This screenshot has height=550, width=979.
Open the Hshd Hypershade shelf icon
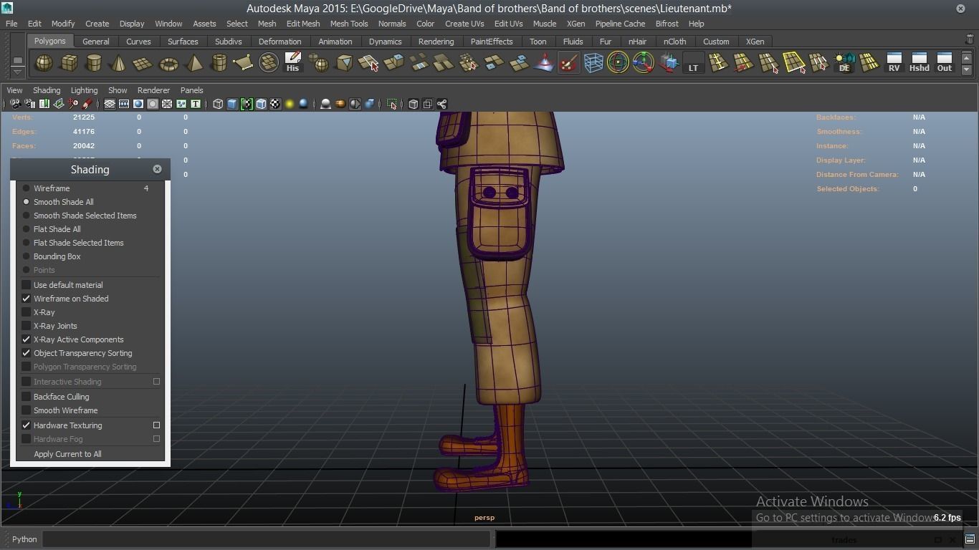click(x=919, y=63)
